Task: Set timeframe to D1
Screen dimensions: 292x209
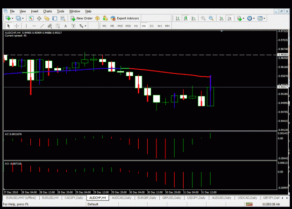Action: click(152, 26)
